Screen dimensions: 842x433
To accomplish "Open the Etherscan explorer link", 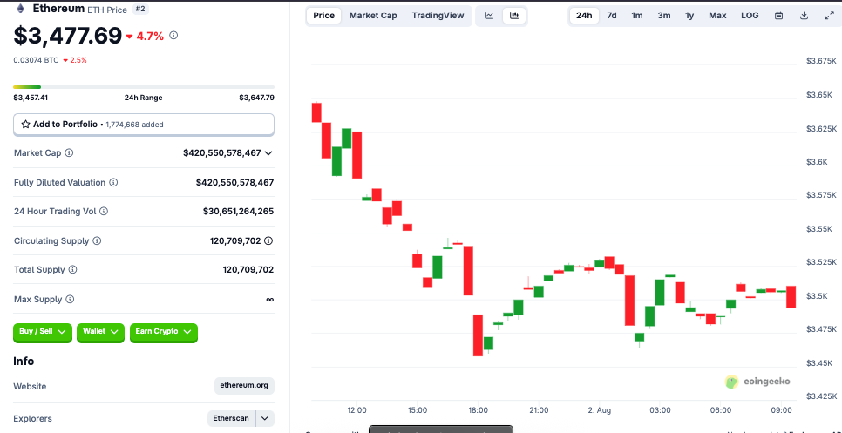I will [x=232, y=418].
